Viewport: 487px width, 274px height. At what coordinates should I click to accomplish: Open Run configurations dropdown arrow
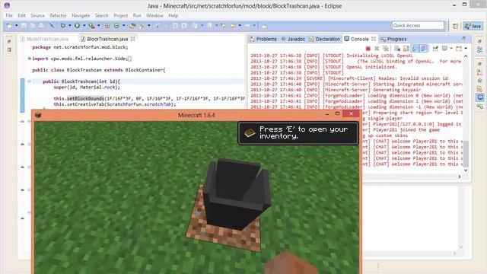click(84, 26)
